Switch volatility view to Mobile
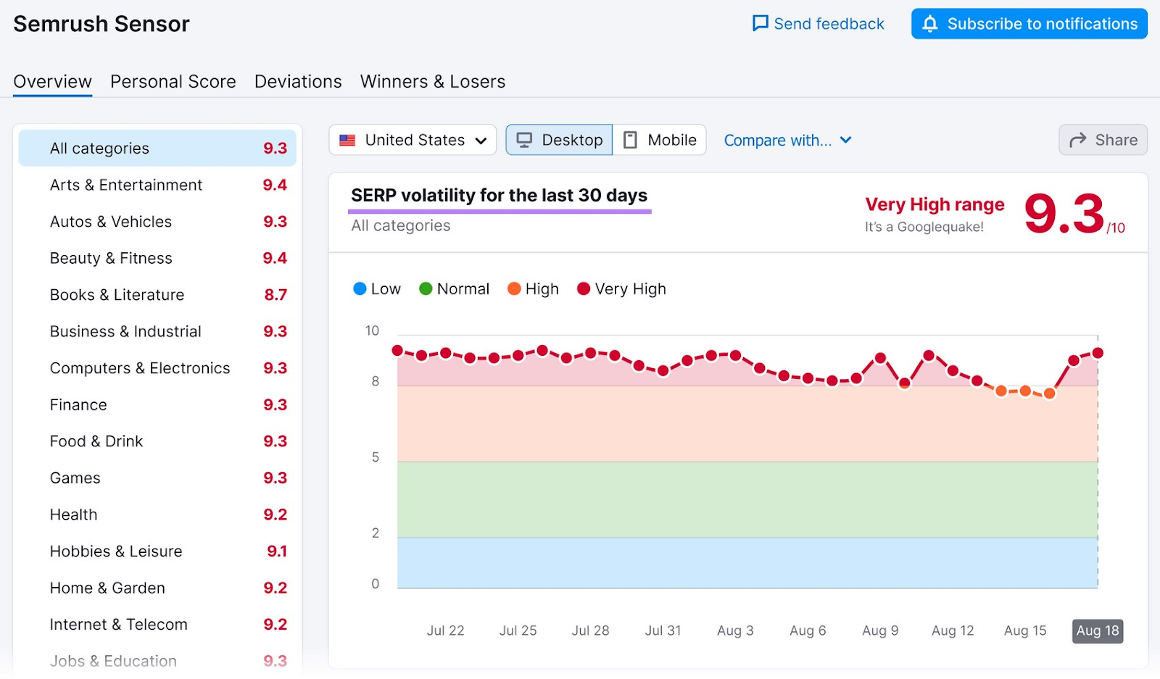Image resolution: width=1160 pixels, height=679 pixels. click(660, 139)
